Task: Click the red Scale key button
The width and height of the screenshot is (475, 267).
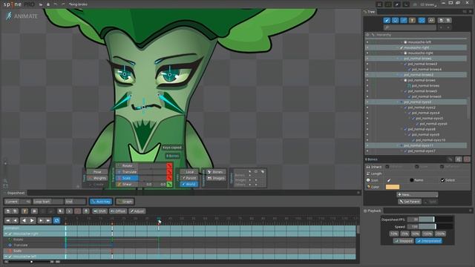Action: [x=169, y=178]
